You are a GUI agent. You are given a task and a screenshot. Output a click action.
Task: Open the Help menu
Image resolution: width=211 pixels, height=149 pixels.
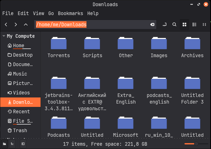coord(93,13)
